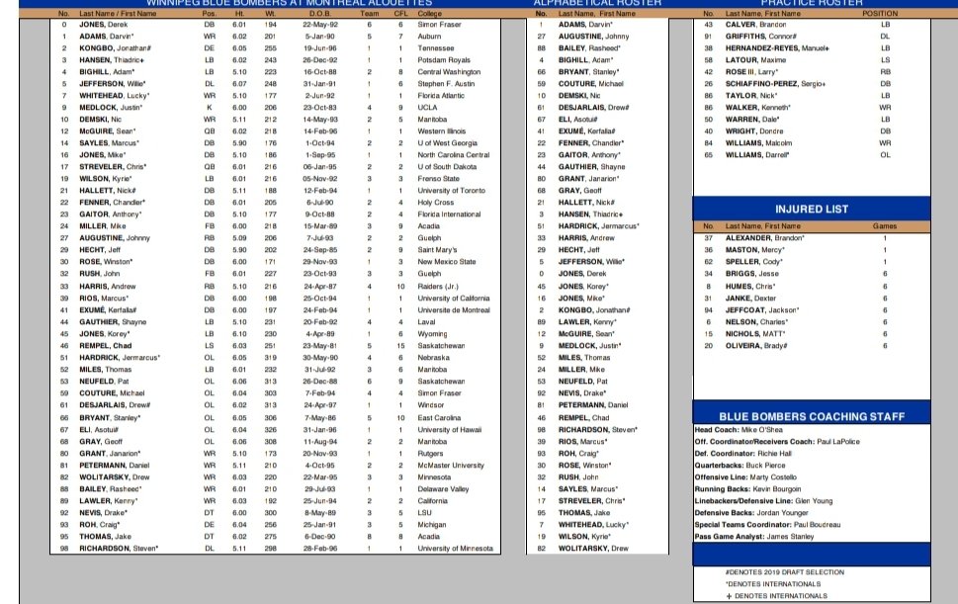
Task: Click 'University of Toronto' college cell
Action: point(451,191)
